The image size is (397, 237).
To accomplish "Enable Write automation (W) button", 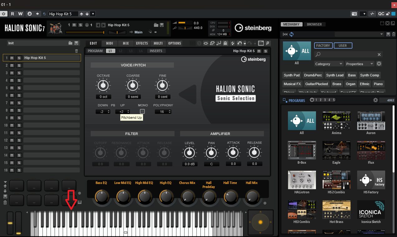I will tap(20, 14).
